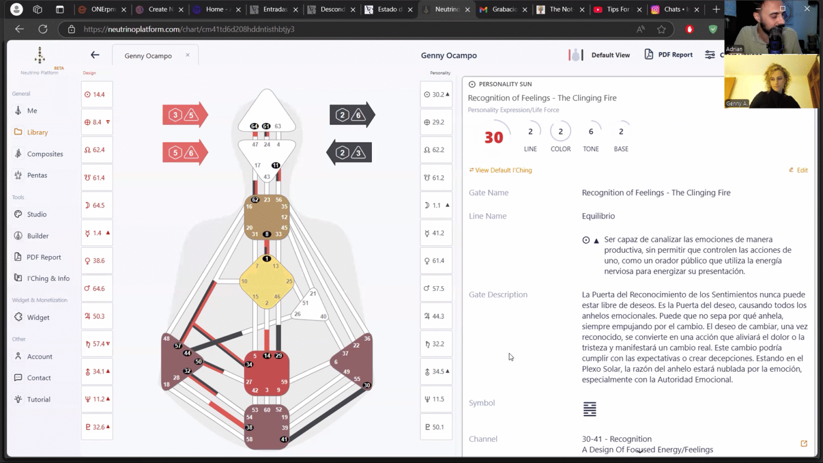Click the back arrow beside chart tab

(x=95, y=55)
